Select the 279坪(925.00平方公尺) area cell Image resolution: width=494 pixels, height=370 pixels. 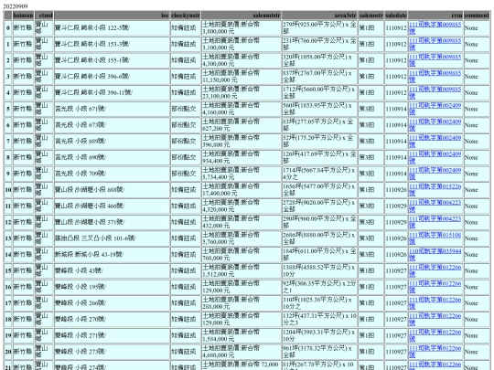tap(319, 27)
